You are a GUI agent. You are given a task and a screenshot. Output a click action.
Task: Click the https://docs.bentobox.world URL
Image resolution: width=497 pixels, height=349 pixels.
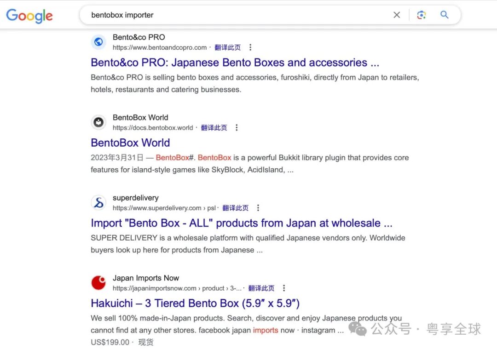[153, 128]
